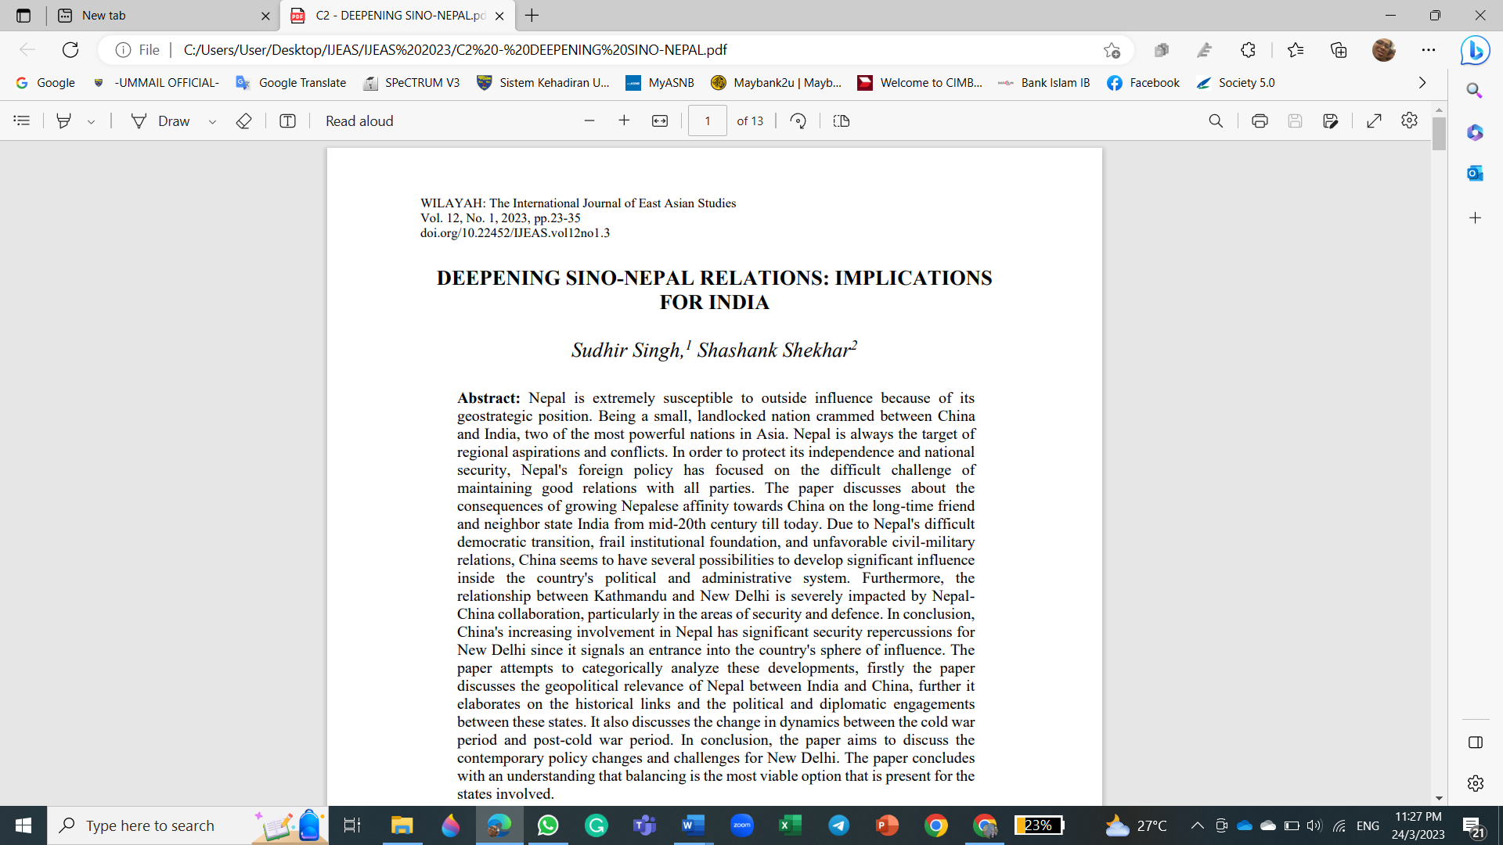This screenshot has height=845, width=1503.
Task: Print the PDF document
Action: pyautogui.click(x=1260, y=120)
